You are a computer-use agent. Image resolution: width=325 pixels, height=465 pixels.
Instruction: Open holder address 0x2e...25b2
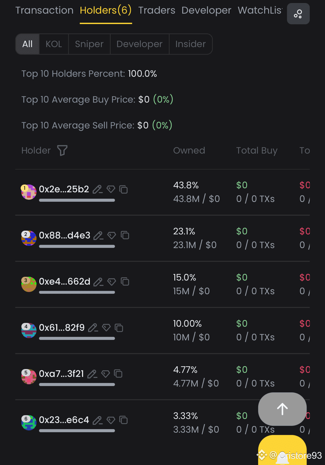tap(64, 189)
